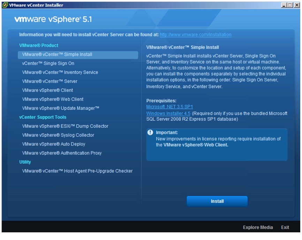Close the vCenter Installer window
The width and height of the screenshot is (302, 240).
[x=297, y=5]
